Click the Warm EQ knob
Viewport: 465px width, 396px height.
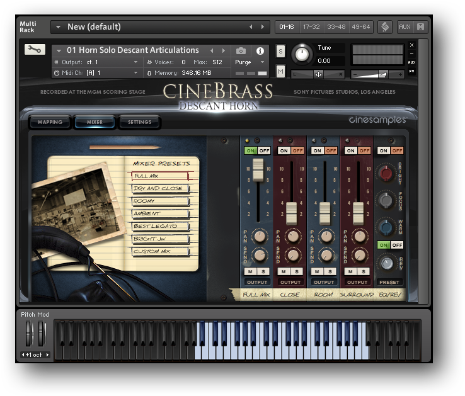tap(386, 227)
